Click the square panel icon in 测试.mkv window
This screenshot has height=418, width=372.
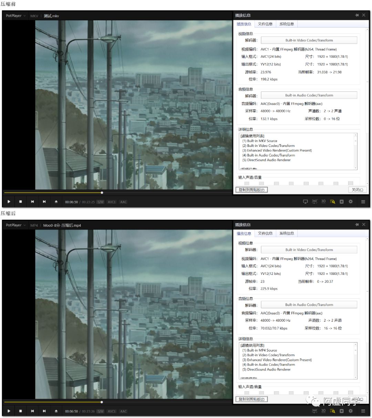pyautogui.click(x=342, y=202)
